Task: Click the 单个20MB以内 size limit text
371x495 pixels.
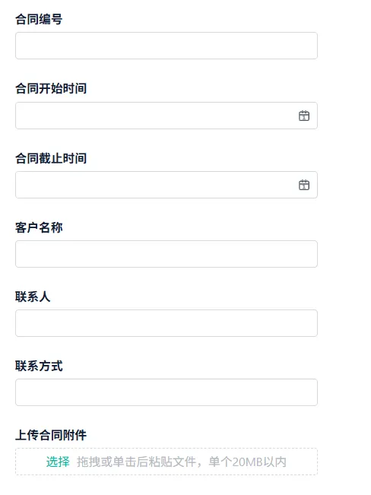Action: click(247, 462)
